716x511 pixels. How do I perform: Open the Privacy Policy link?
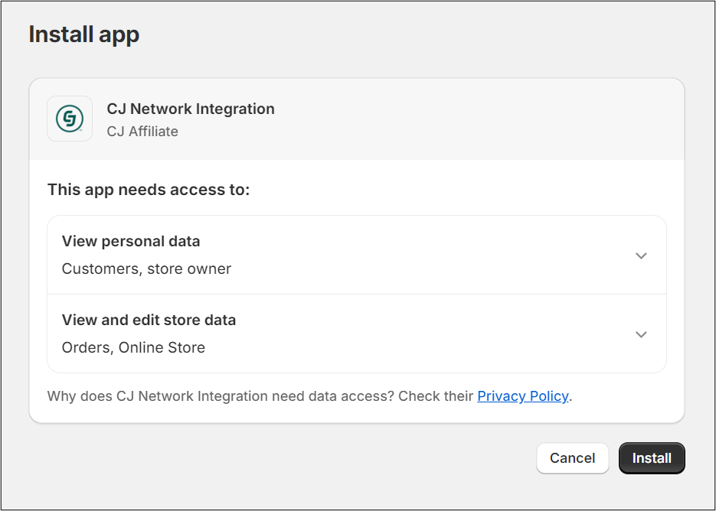tap(522, 396)
